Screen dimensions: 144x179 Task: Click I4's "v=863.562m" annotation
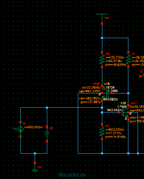click(x=33, y=127)
